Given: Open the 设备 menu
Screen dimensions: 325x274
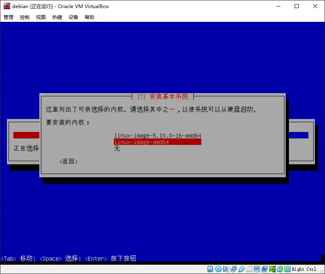Looking at the screenshot, I should click(x=73, y=17).
